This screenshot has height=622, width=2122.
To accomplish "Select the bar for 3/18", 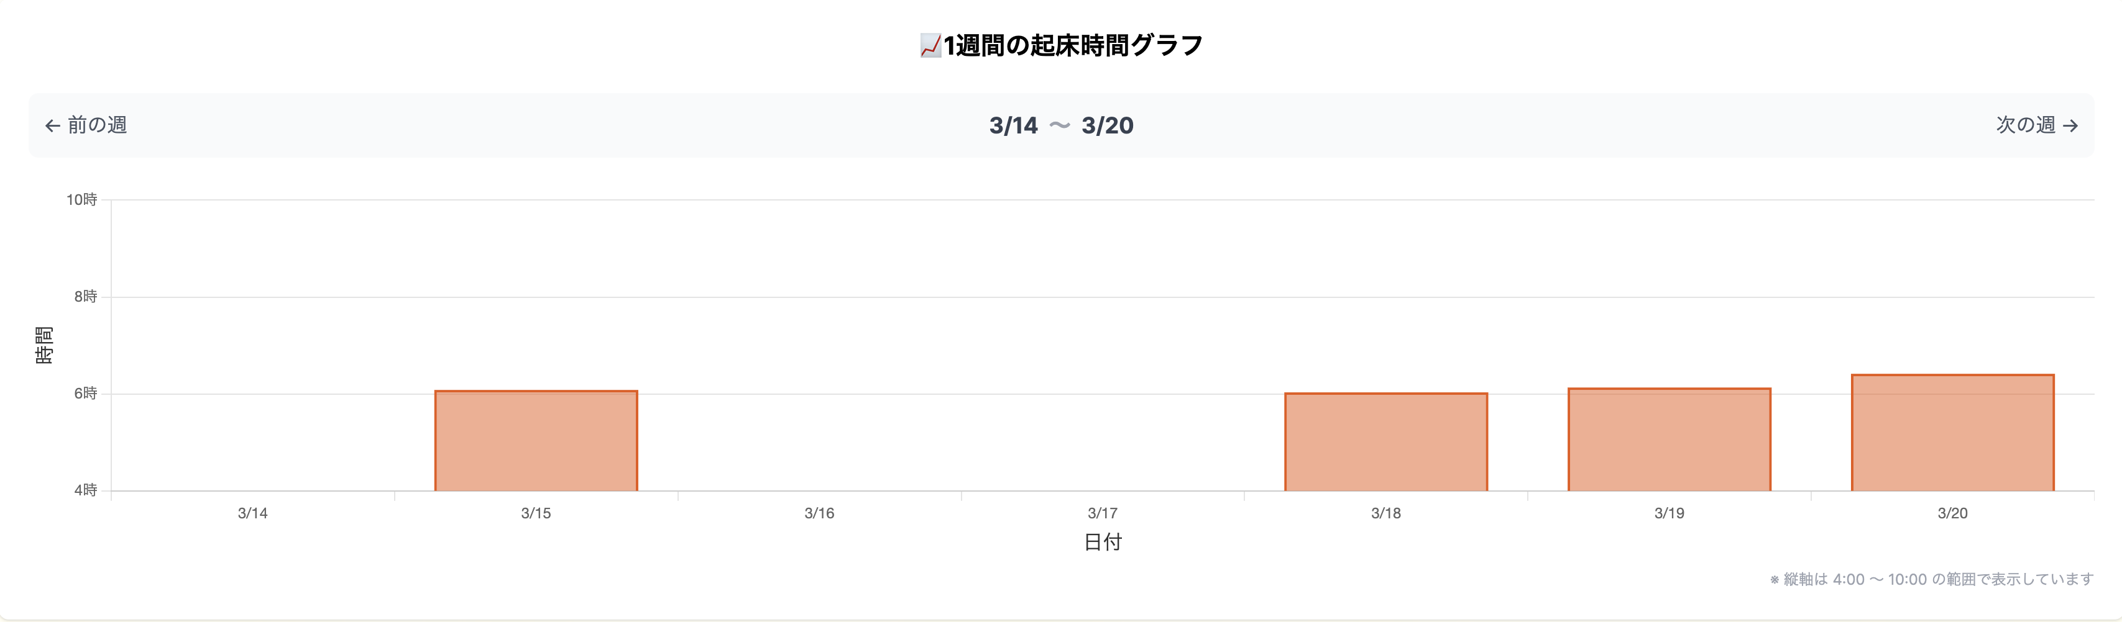I will click(x=1385, y=440).
